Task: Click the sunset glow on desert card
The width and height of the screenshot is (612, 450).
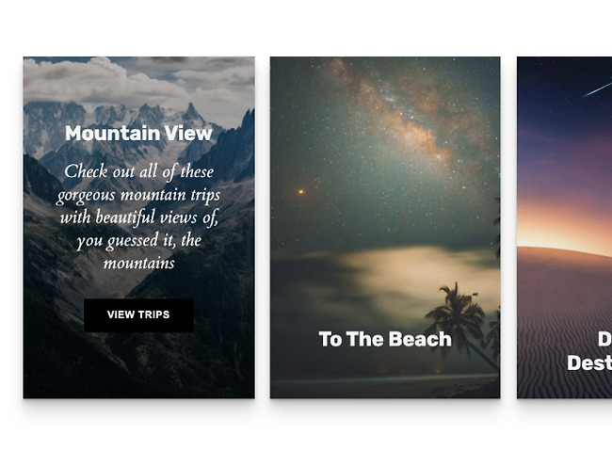Action: point(564,226)
